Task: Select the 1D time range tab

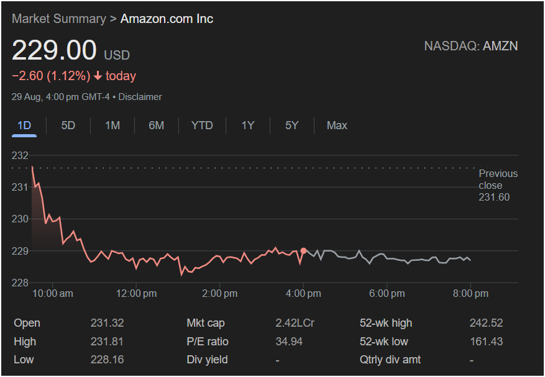Action: (x=24, y=125)
